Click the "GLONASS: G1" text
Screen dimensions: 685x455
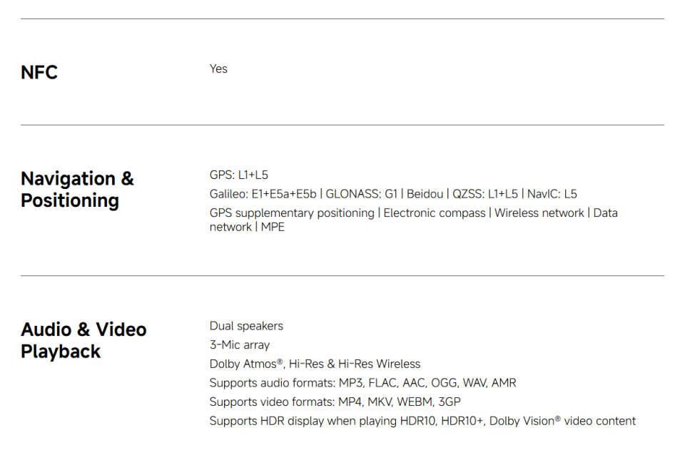pyautogui.click(x=361, y=194)
